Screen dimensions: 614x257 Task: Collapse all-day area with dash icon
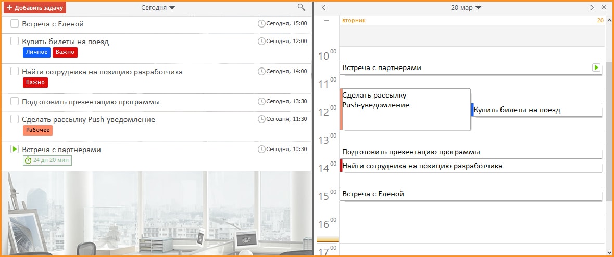(x=327, y=20)
